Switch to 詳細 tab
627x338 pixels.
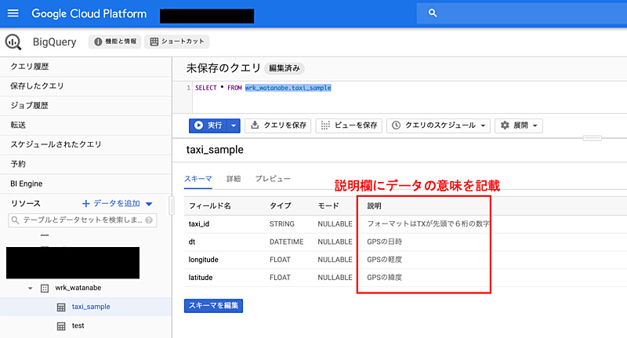pyautogui.click(x=234, y=179)
